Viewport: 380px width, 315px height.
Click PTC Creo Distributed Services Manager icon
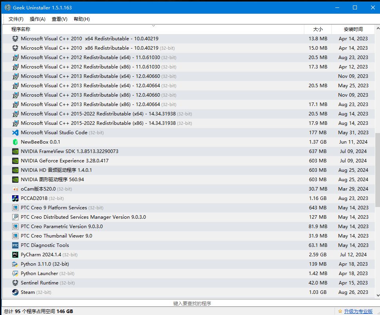[x=15, y=217]
